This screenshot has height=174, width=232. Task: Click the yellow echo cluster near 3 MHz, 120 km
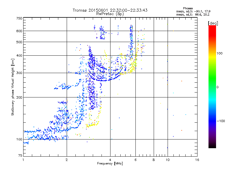pos(93,124)
